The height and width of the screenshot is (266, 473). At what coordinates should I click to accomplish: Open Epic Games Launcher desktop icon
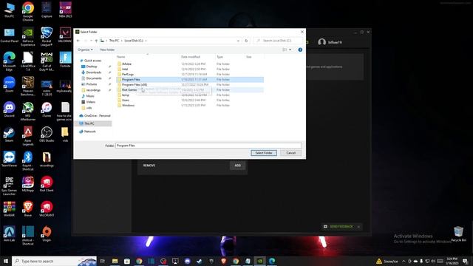[x=9, y=185]
